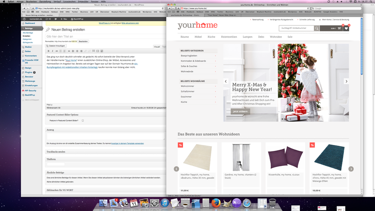
Task: Insert the More tag in editor
Action: click(93, 51)
